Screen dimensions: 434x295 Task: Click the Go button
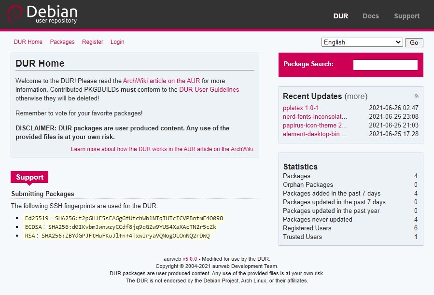tap(414, 42)
